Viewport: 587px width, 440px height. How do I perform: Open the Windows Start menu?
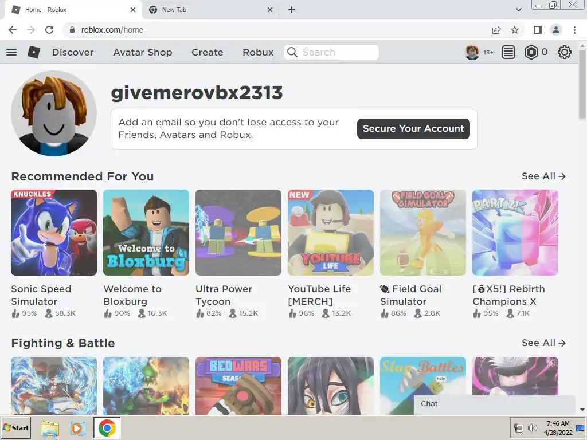pos(15,427)
